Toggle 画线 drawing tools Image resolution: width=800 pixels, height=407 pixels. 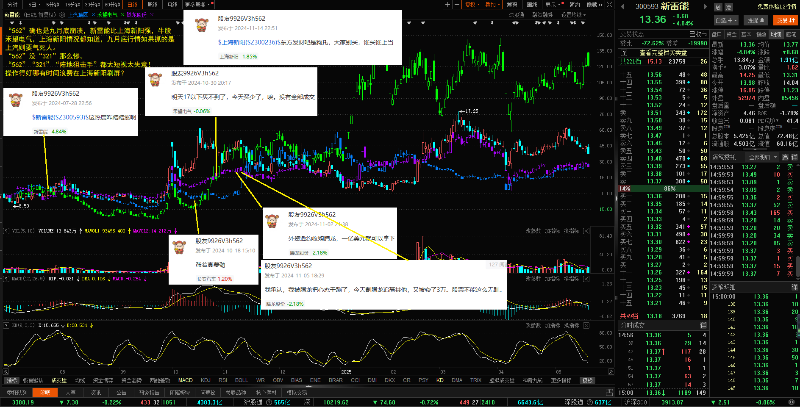tap(532, 5)
